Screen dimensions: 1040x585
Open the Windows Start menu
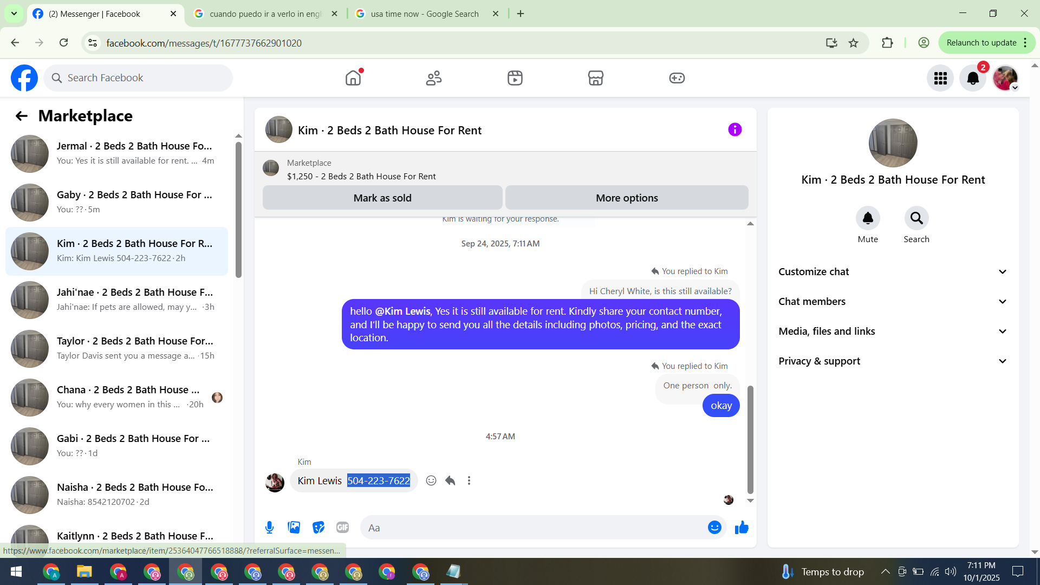16,571
